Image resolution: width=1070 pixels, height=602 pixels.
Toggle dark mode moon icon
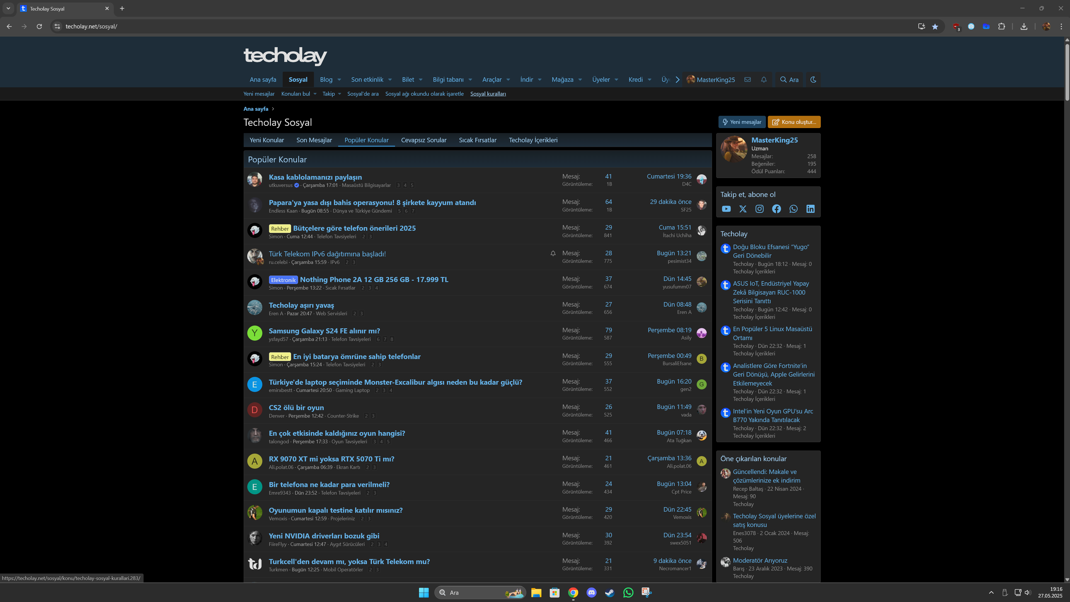[x=813, y=80]
